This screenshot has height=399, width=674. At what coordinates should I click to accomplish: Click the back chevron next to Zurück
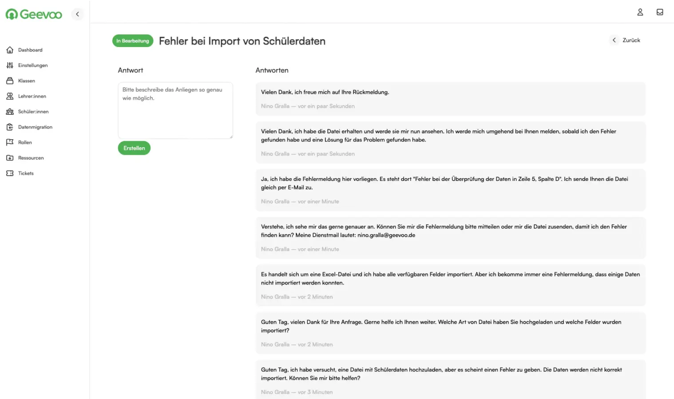point(614,40)
